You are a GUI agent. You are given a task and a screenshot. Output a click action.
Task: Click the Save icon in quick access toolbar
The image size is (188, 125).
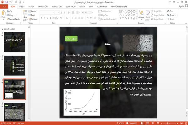tap(7, 2)
